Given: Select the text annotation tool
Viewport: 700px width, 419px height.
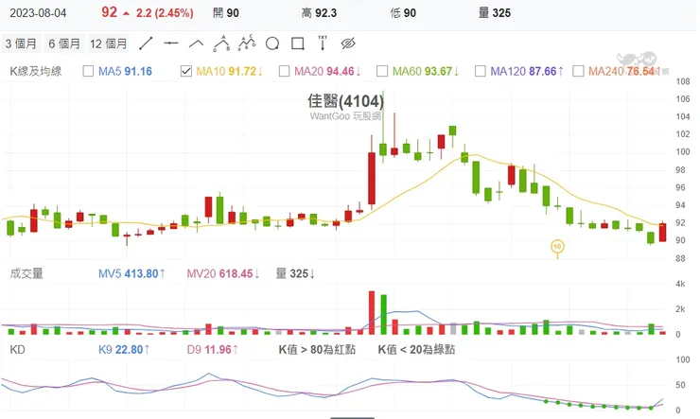Looking at the screenshot, I should click(323, 43).
